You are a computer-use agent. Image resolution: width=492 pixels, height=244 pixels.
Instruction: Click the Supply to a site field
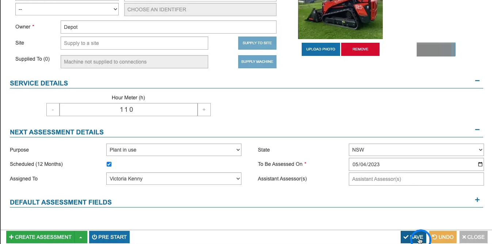tap(134, 43)
